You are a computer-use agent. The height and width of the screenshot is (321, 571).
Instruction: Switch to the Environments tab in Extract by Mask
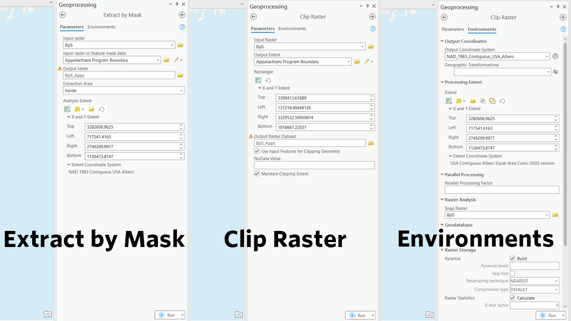101,27
